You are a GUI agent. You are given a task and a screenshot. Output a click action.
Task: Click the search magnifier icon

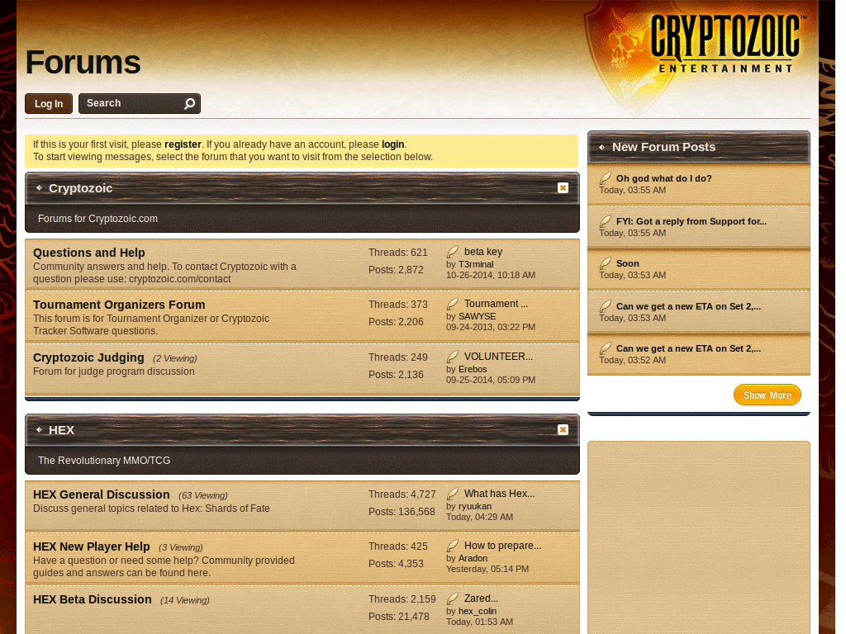click(189, 103)
